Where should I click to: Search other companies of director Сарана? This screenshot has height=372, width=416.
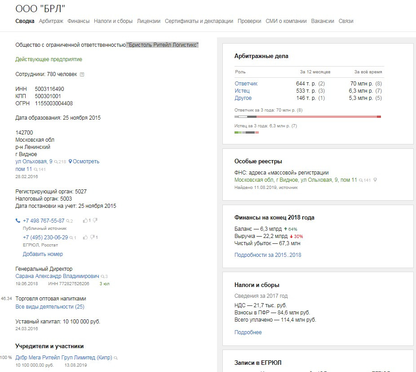click(x=104, y=276)
